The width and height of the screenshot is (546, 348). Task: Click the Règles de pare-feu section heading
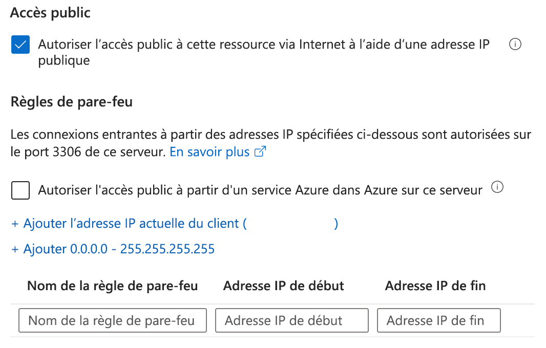click(x=71, y=102)
